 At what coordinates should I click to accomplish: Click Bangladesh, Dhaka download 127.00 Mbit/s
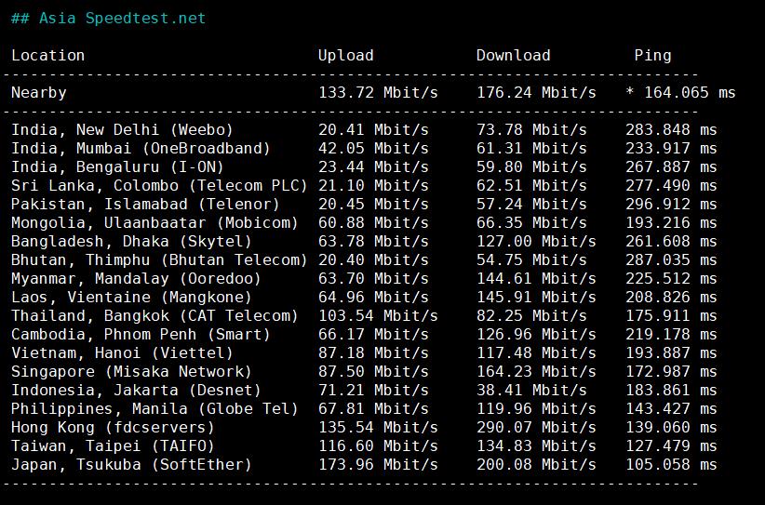pyautogui.click(x=536, y=241)
